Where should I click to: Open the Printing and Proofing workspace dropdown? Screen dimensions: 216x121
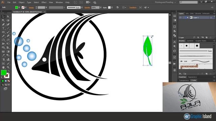coord(165,2)
